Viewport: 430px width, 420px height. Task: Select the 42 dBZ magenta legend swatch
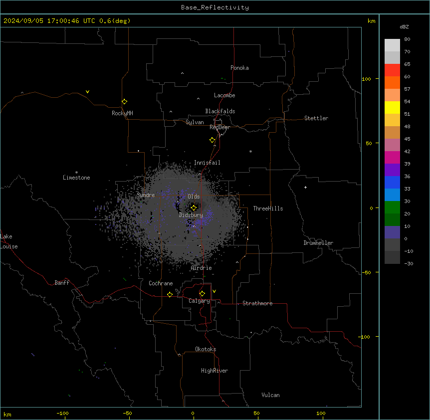pos(392,157)
